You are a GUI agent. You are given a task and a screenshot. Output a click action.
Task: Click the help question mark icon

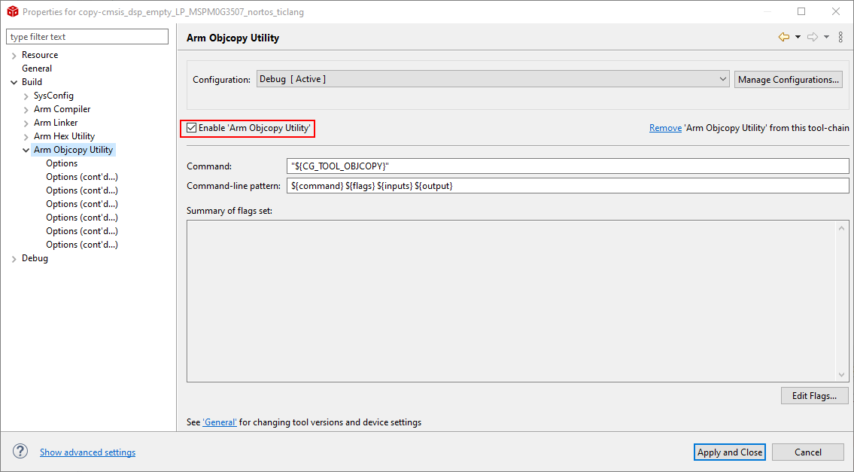[20, 452]
